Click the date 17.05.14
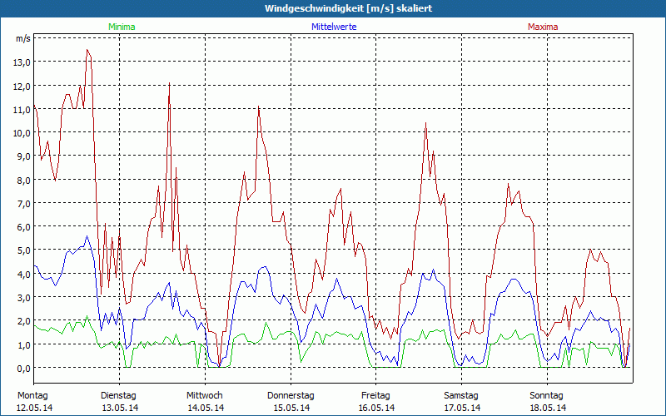The image size is (666, 416). click(x=463, y=408)
